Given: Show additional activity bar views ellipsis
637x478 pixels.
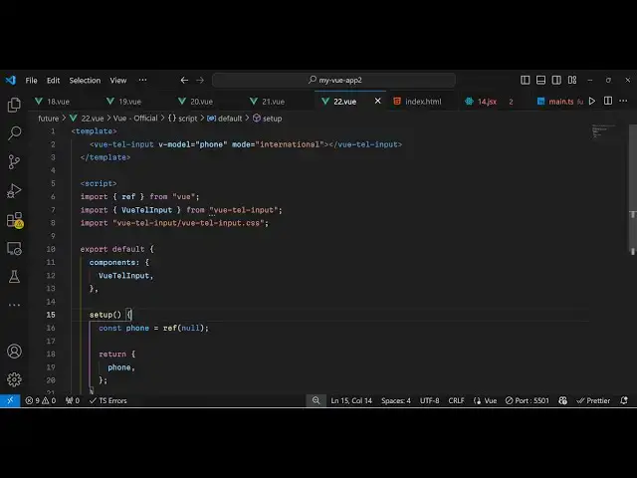Looking at the screenshot, I should (x=14, y=305).
